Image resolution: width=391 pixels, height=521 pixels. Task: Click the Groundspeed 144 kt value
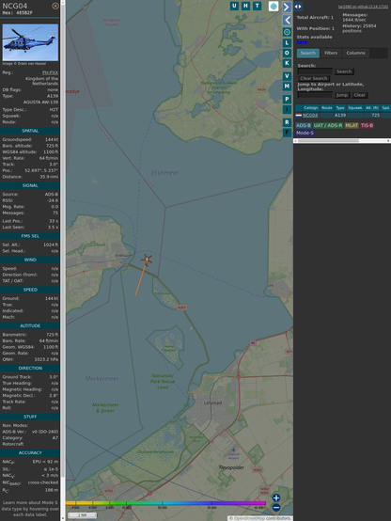click(x=52, y=139)
